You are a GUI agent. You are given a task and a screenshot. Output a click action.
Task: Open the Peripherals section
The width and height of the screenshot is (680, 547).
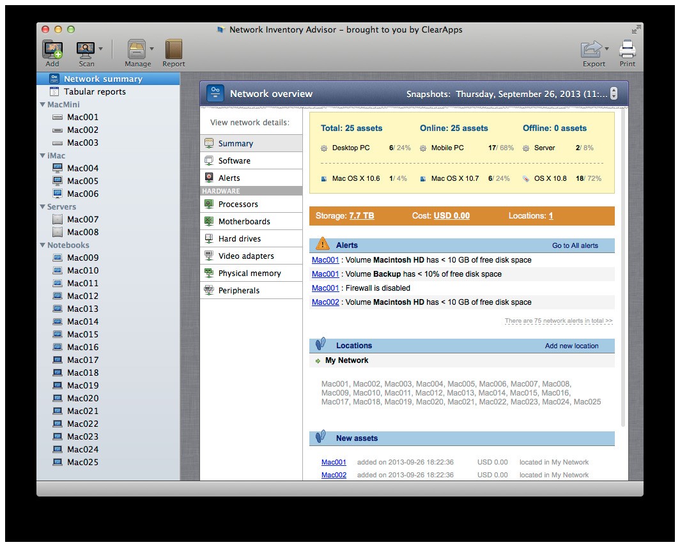(238, 289)
